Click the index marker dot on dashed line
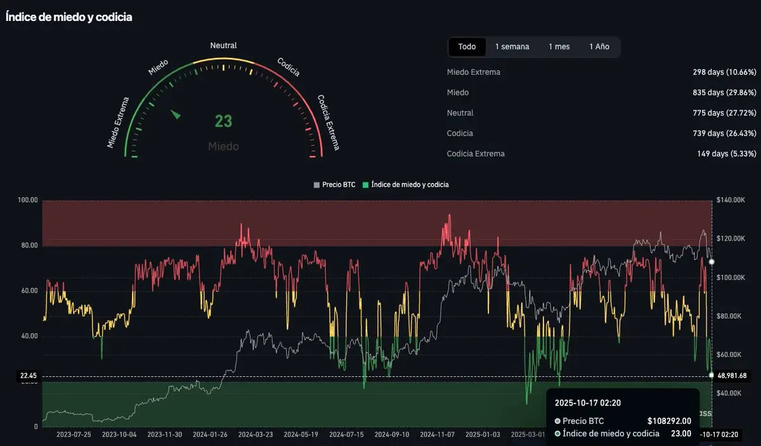The image size is (761, 446). (711, 376)
